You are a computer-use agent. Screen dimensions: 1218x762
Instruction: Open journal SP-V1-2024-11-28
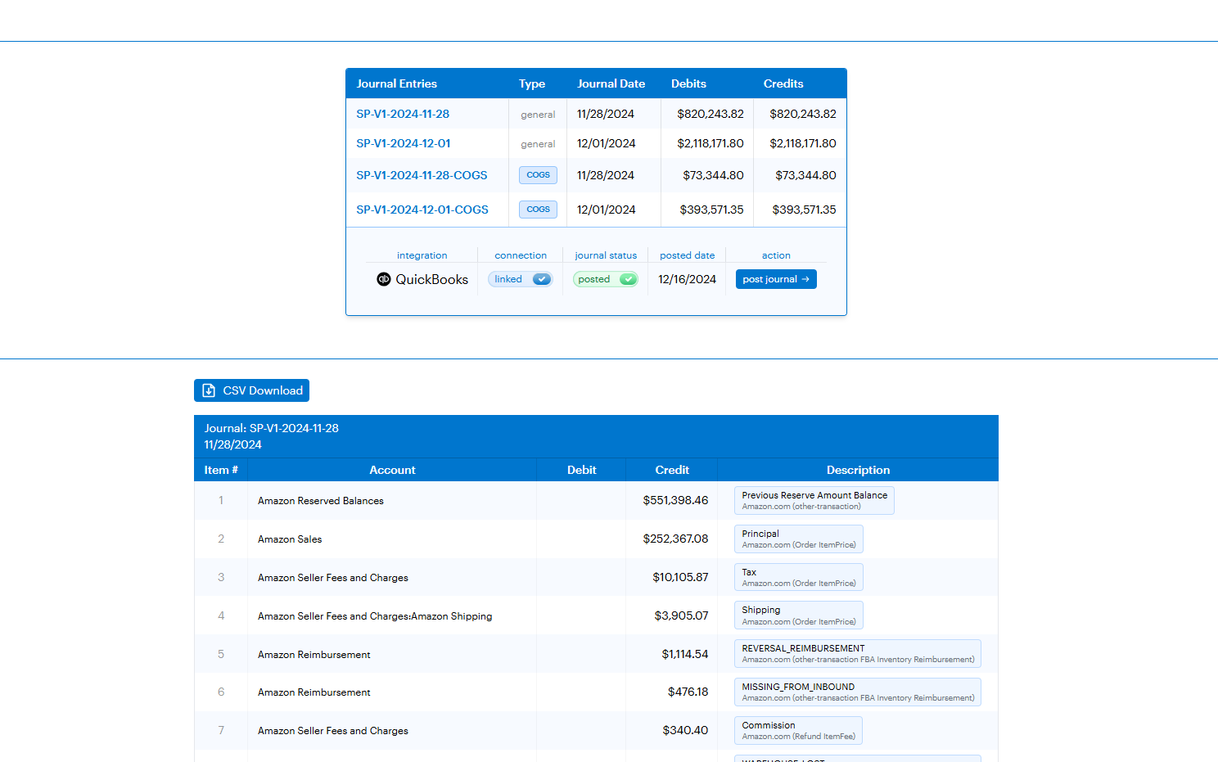(403, 114)
